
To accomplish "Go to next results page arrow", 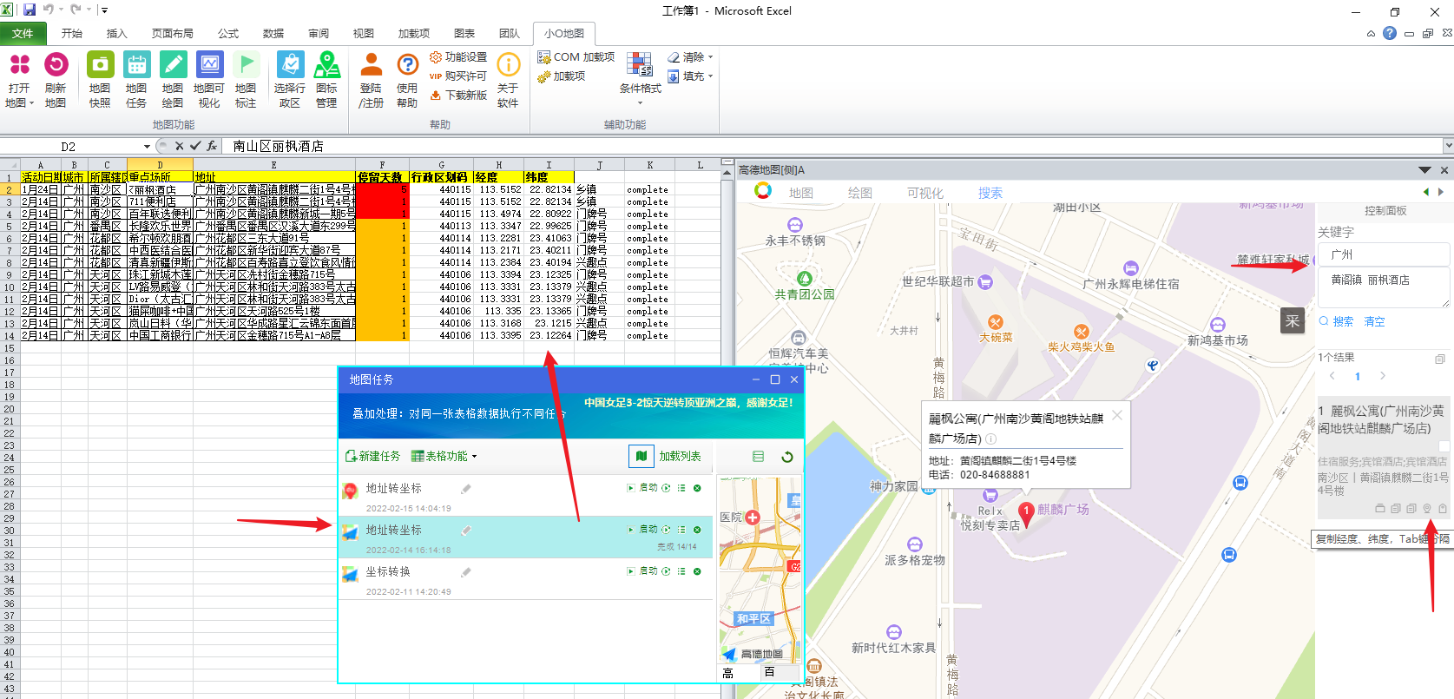I will [1383, 376].
